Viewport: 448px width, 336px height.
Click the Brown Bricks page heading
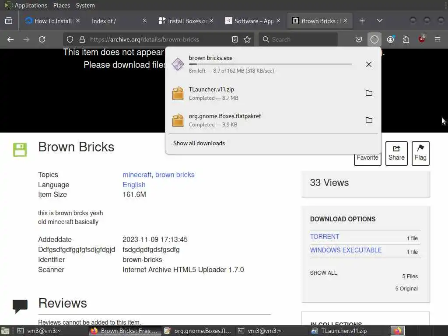pyautogui.click(x=76, y=147)
